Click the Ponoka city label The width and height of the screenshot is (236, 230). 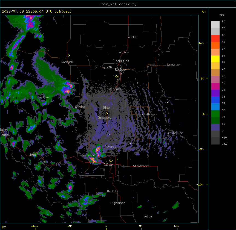131,37
